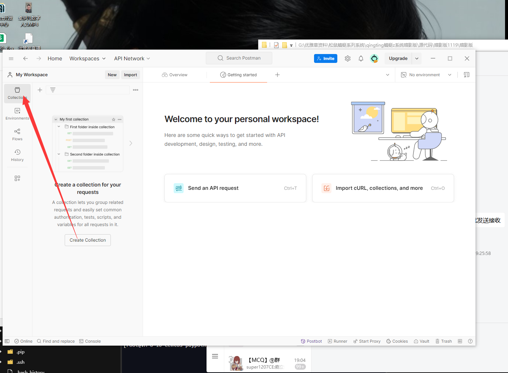The image size is (508, 373).
Task: Open the API Network dropdown
Action: click(x=132, y=58)
